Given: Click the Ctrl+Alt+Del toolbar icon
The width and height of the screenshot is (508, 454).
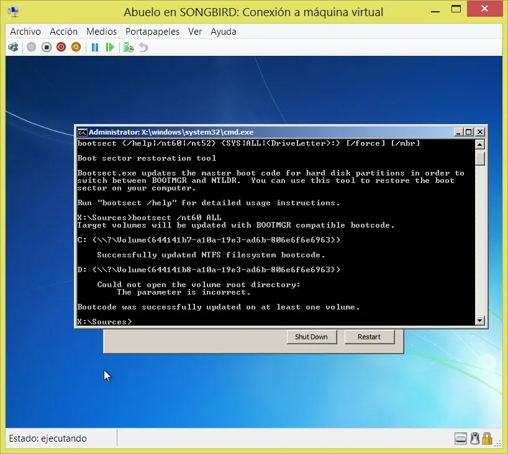Looking at the screenshot, I should pyautogui.click(x=13, y=47).
